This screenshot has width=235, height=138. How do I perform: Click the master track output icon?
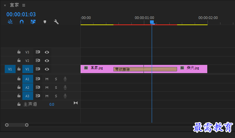76,103
